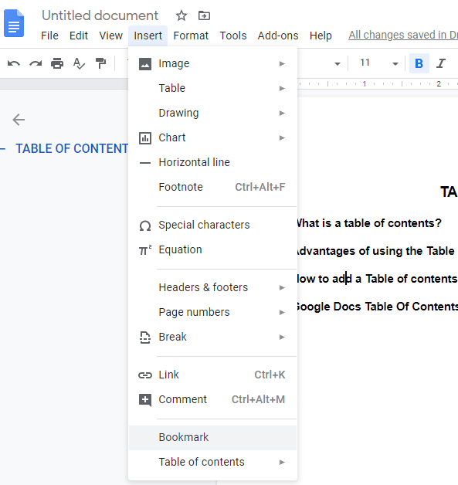
Task: Close the open Insert menu tab
Action: coord(148,36)
